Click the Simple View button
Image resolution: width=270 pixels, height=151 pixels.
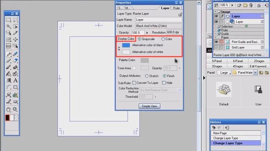(x=149, y=106)
